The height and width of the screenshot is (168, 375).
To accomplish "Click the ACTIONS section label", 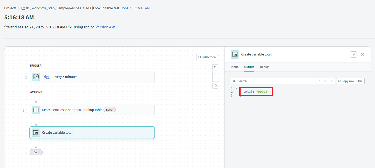I will pos(36,92).
